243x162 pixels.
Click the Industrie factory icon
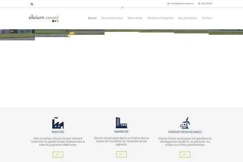[x=58, y=123]
